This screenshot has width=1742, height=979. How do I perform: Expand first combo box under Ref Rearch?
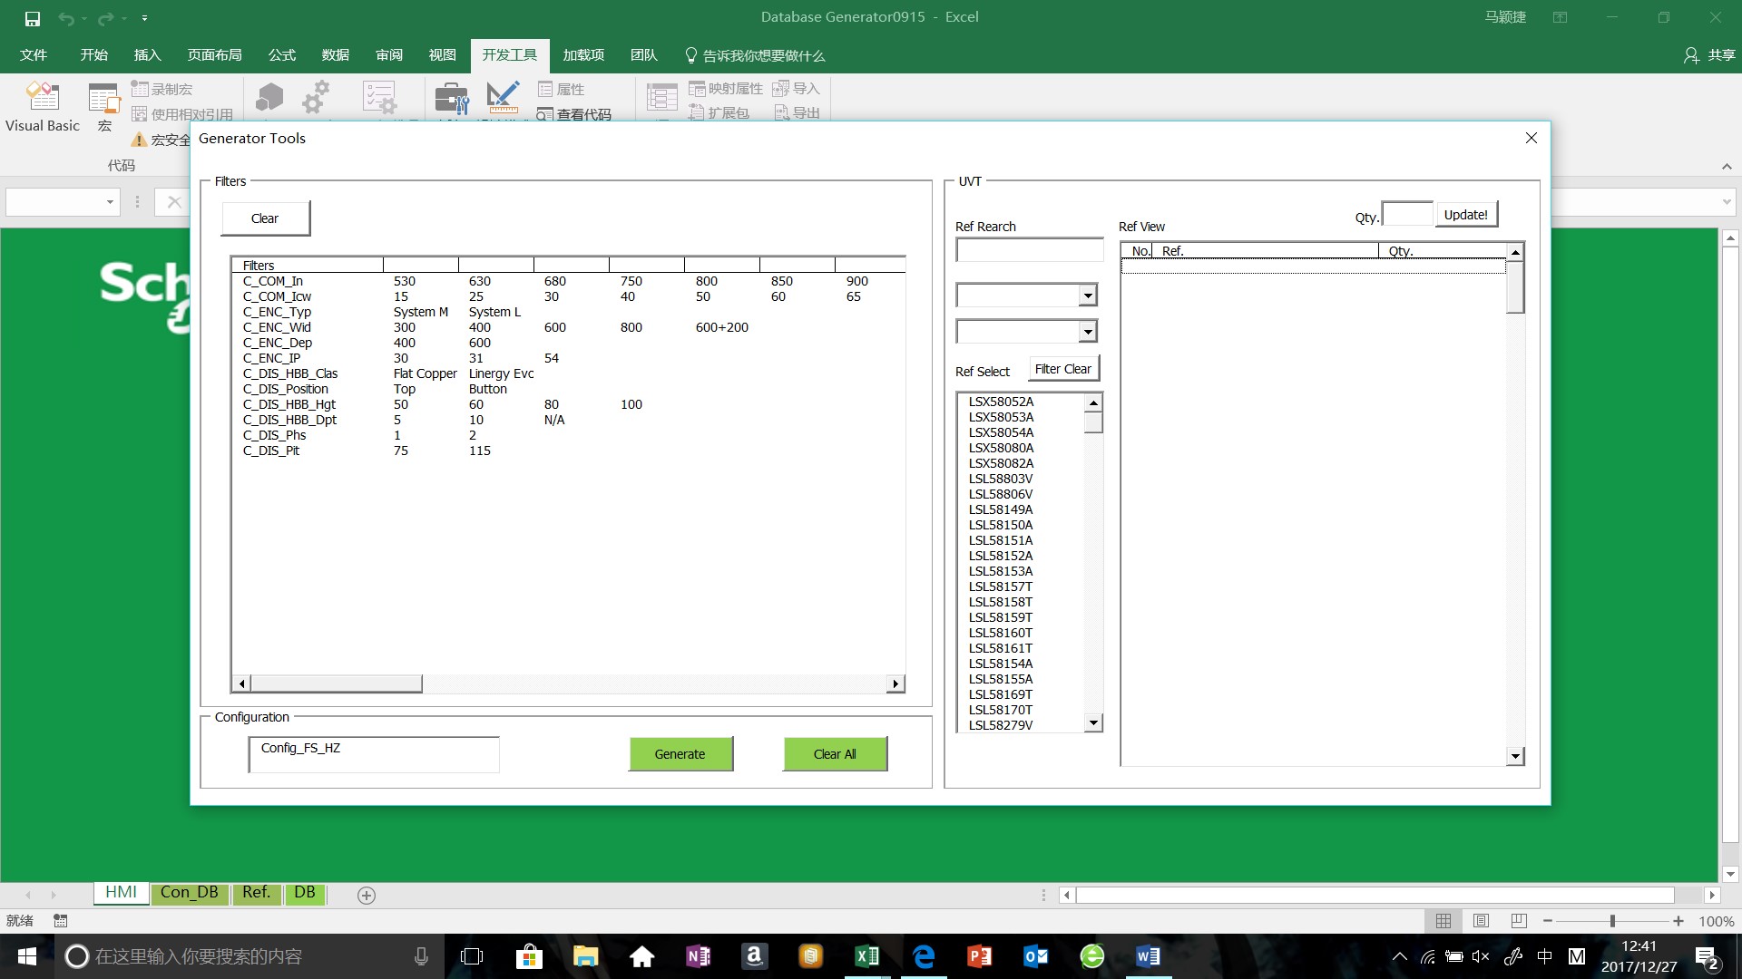coord(1088,296)
